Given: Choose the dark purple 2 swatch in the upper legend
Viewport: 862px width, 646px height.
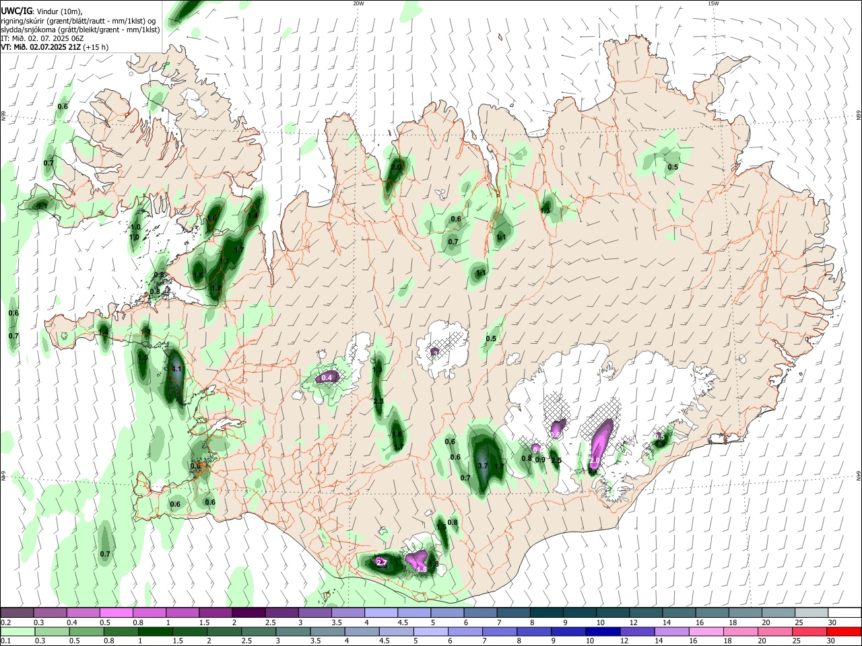Looking at the screenshot, I should pos(248,612).
